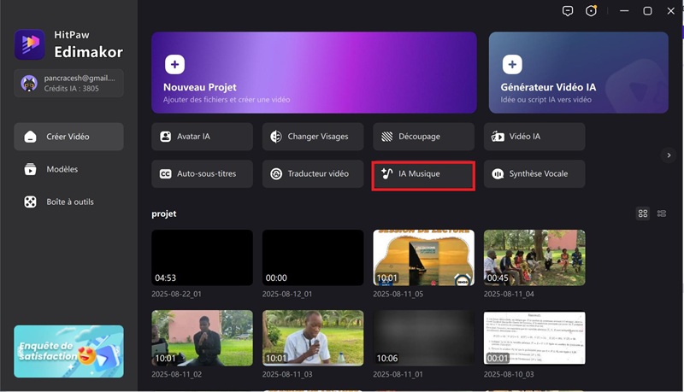Open Boîte à outils in sidebar
The width and height of the screenshot is (684, 392).
pyautogui.click(x=68, y=202)
